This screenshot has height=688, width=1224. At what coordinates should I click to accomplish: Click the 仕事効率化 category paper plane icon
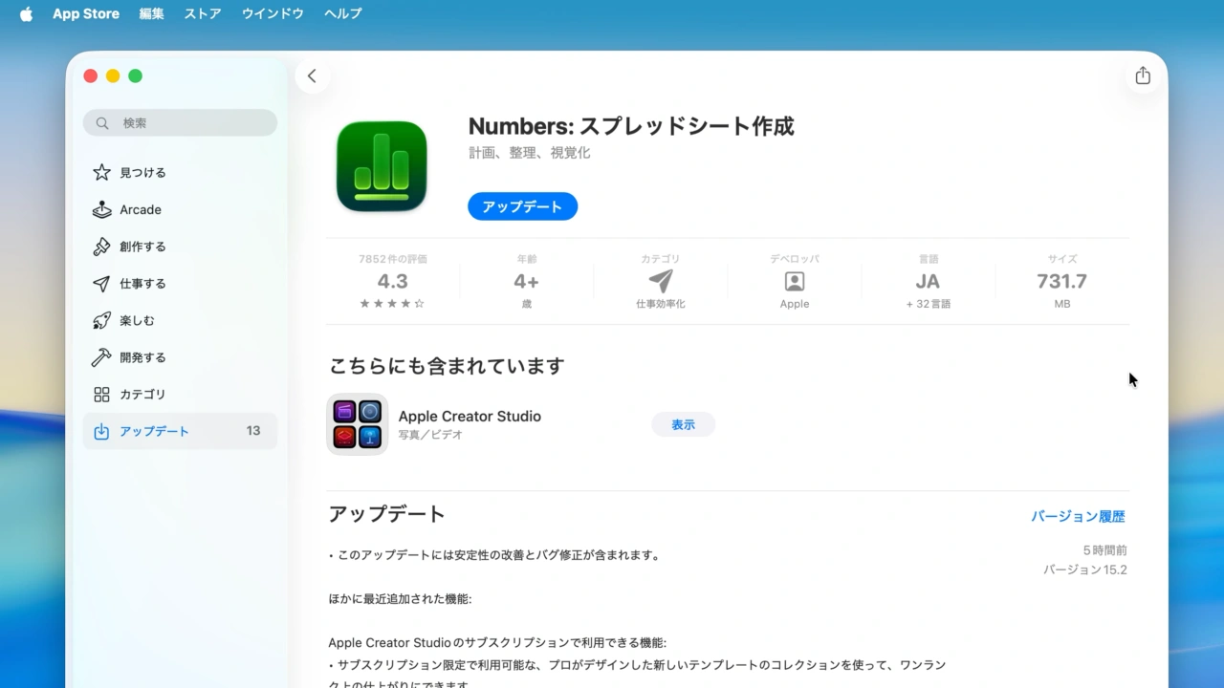(x=660, y=281)
